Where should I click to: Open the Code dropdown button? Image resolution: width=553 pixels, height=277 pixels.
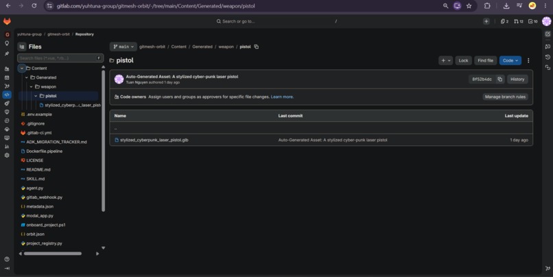point(510,60)
